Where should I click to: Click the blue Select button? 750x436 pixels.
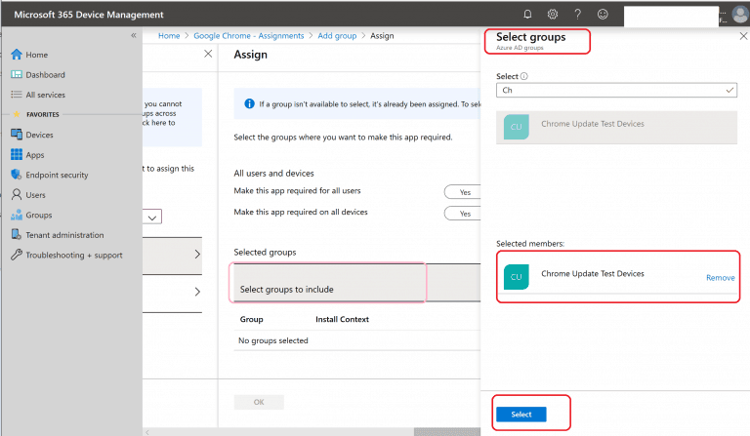[x=521, y=414]
